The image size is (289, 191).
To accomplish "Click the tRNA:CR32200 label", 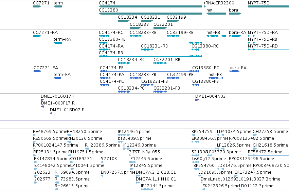I will (x=219, y=3).
